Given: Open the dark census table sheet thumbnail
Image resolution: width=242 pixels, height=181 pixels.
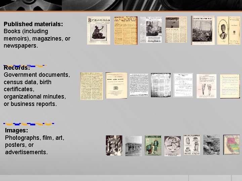Looking at the screenshot, I should pos(161,85).
